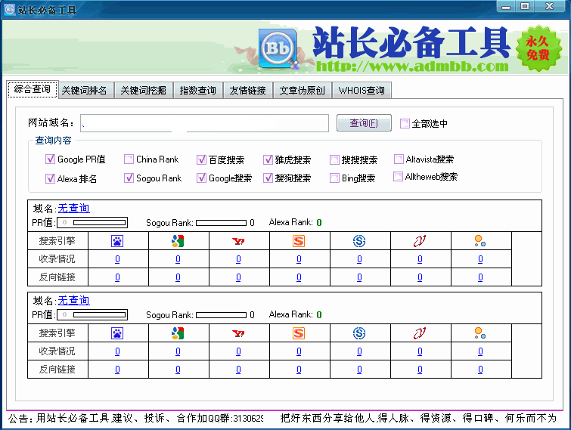Click the 公告 announcement text in status bar

(135, 419)
